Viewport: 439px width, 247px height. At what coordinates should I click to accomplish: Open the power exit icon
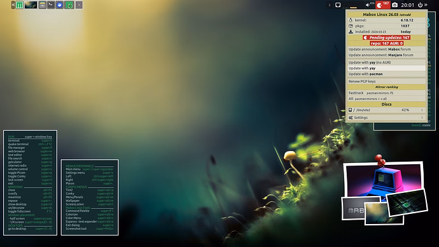point(420,4)
